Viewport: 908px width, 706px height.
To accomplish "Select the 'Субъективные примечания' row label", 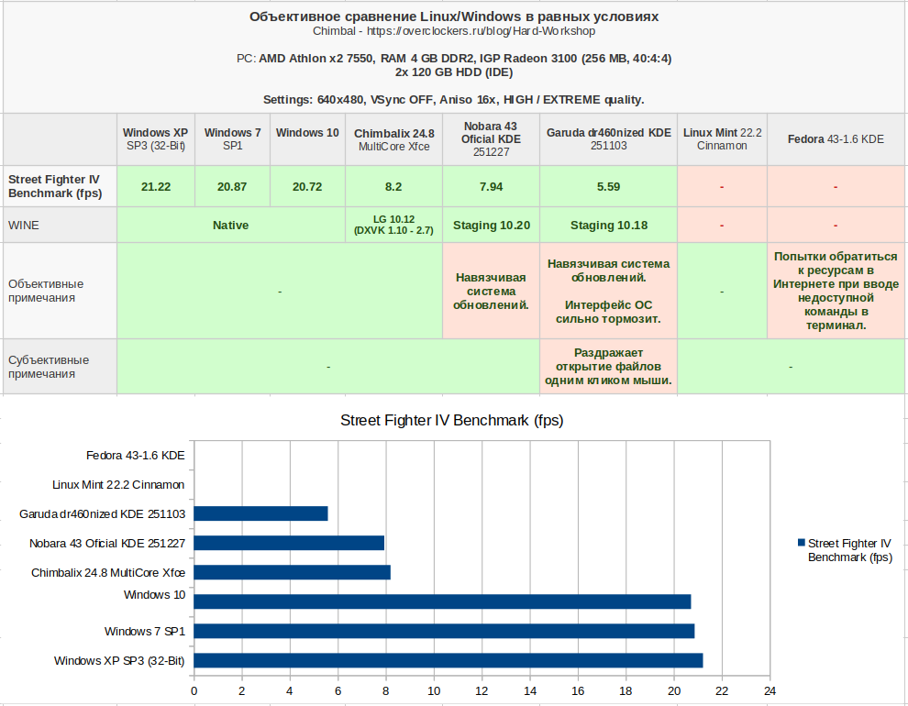I will point(60,367).
